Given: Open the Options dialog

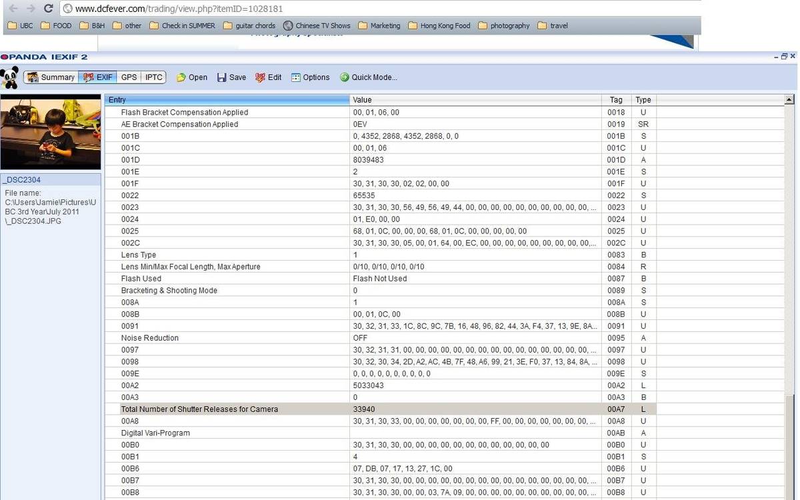Looking at the screenshot, I should (310, 77).
